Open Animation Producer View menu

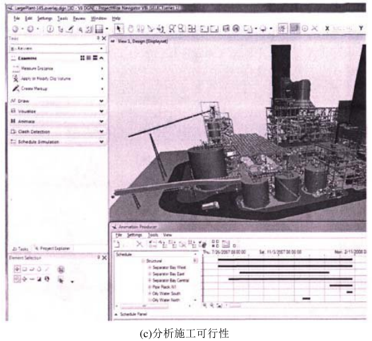167,235
